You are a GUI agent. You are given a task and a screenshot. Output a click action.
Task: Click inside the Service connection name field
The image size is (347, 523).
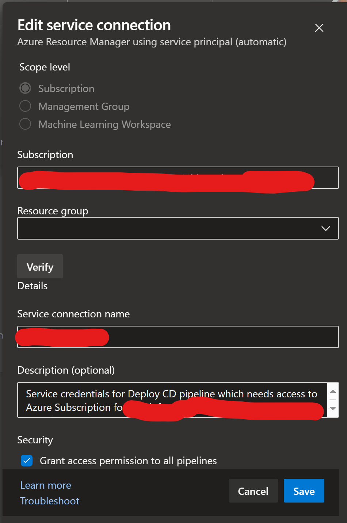pos(178,337)
